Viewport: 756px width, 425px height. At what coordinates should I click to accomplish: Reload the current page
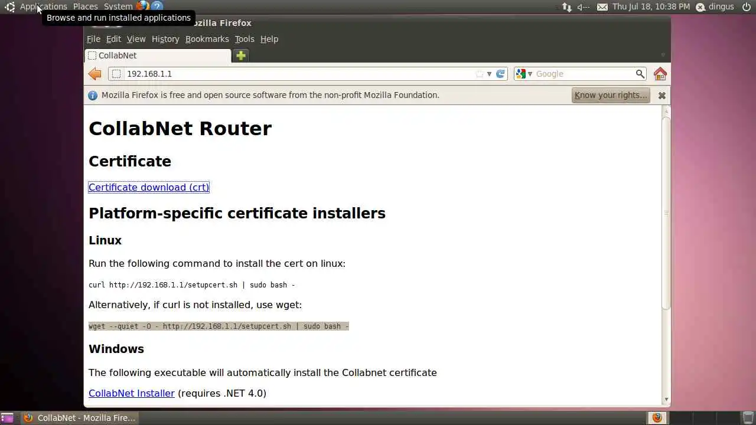(x=500, y=74)
